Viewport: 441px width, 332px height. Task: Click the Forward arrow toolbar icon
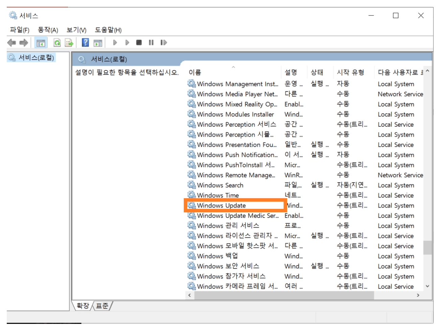[24, 43]
